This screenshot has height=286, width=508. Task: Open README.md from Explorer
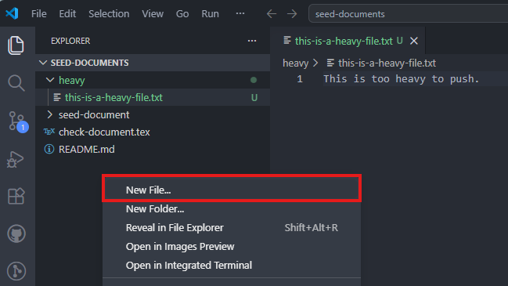(x=153, y=149)
